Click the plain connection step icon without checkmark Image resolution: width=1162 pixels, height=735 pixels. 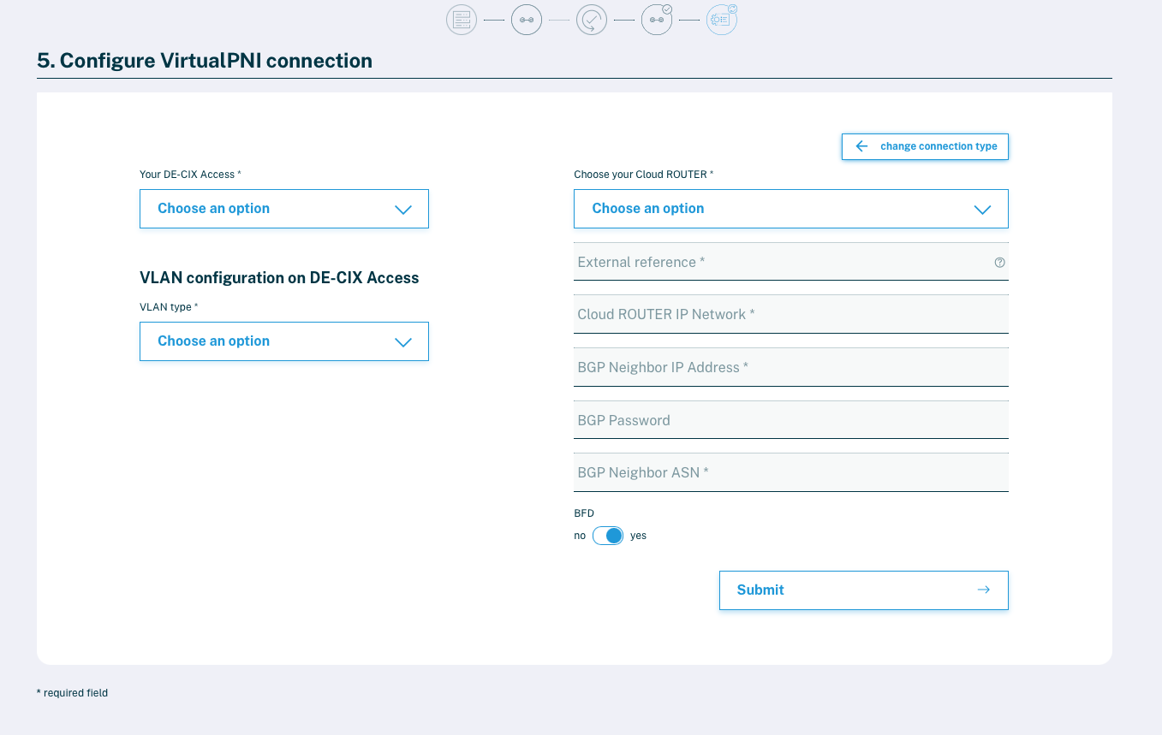[527, 20]
